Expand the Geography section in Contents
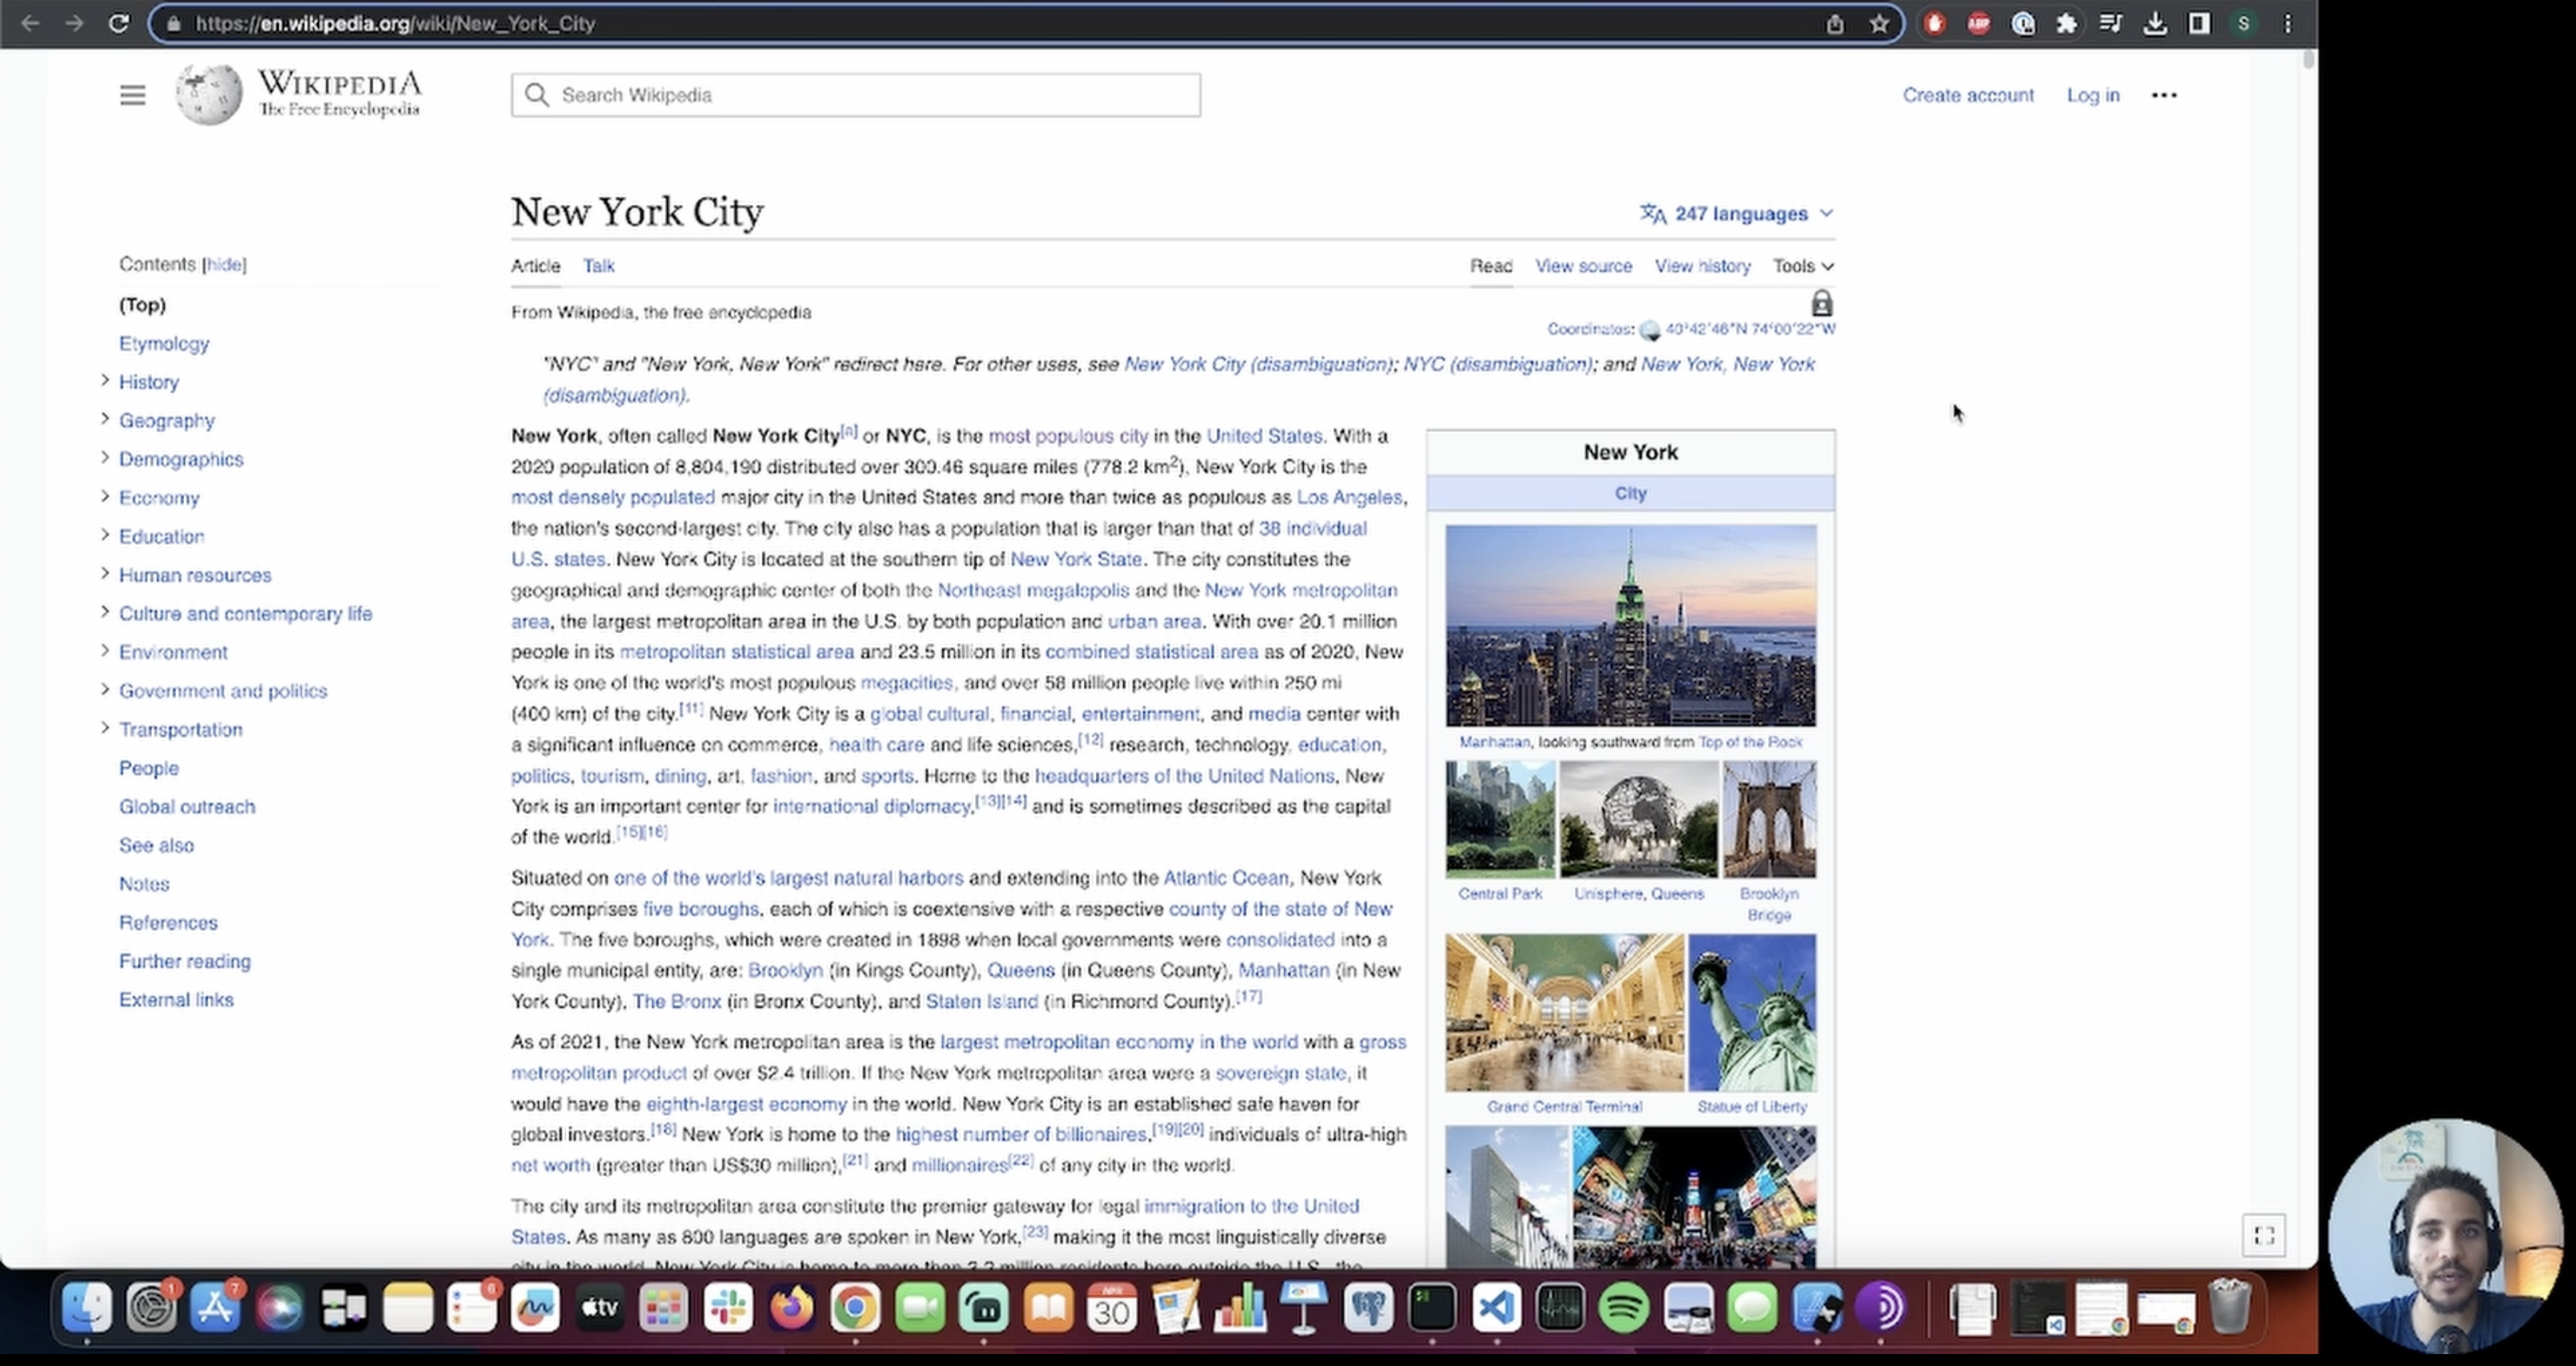2576x1366 pixels. coord(105,419)
